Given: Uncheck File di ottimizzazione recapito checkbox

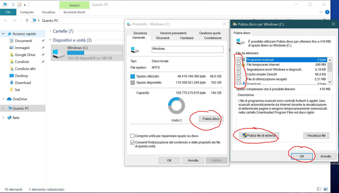Looking at the screenshot, I should point(239,79).
